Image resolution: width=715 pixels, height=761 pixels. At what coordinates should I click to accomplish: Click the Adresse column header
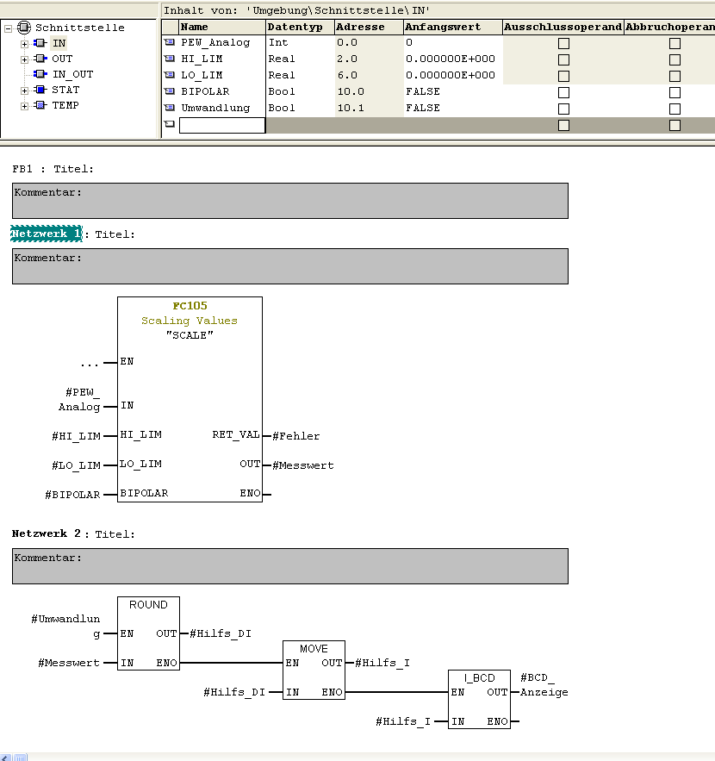tap(370, 28)
